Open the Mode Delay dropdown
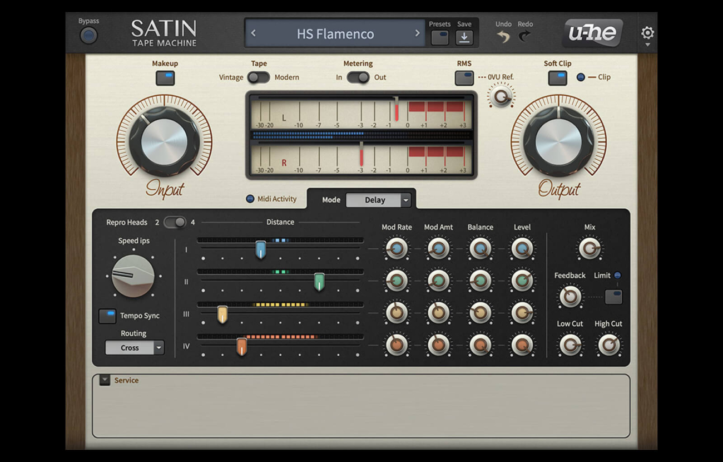Image resolution: width=723 pixels, height=462 pixels. [378, 200]
